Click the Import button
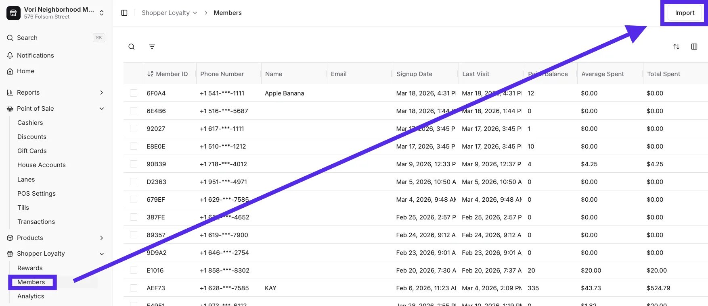 685,13
